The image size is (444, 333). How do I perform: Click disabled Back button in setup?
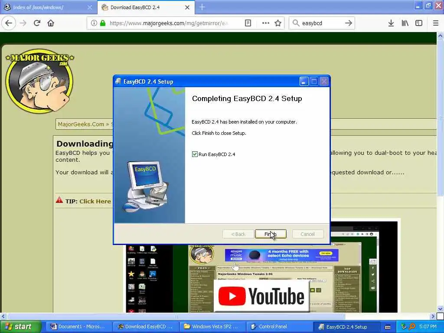point(238,234)
